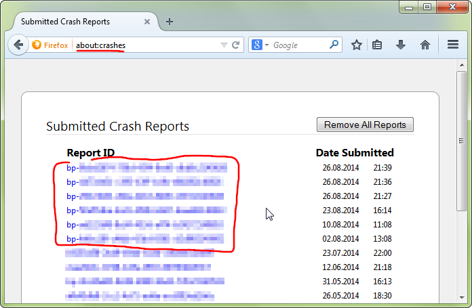Click the vertical scrollbar up arrow
Image resolution: width=472 pixels, height=308 pixels.
coord(461,65)
